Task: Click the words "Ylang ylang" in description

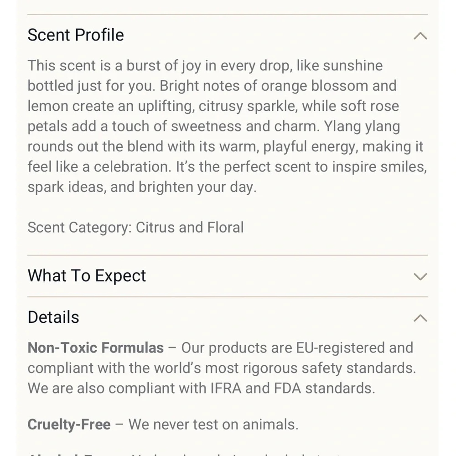Action: coord(362,126)
